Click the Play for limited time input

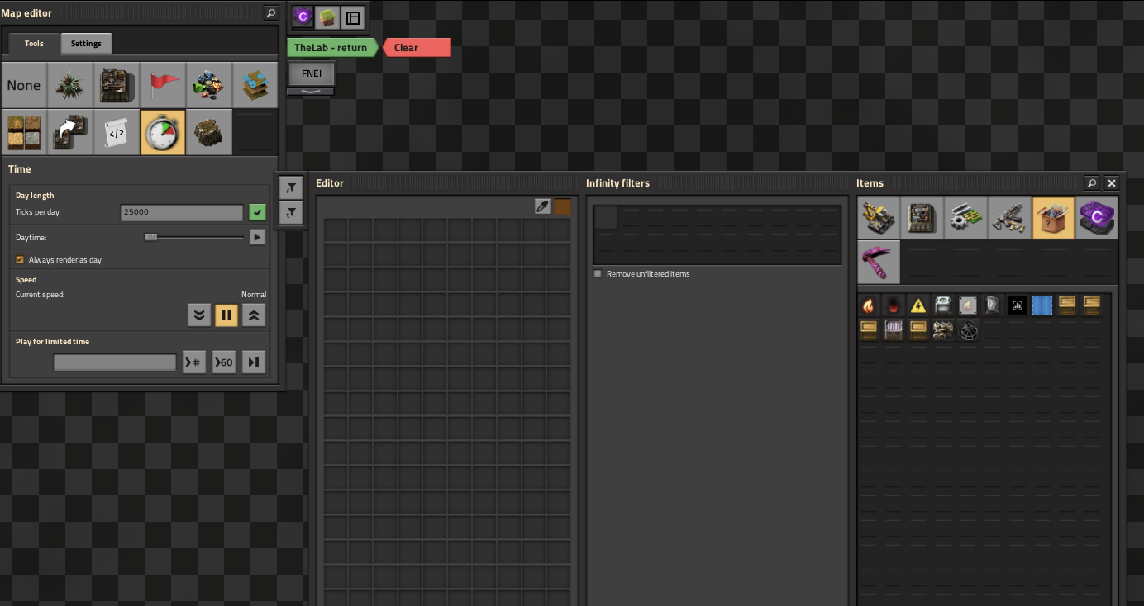click(x=114, y=362)
